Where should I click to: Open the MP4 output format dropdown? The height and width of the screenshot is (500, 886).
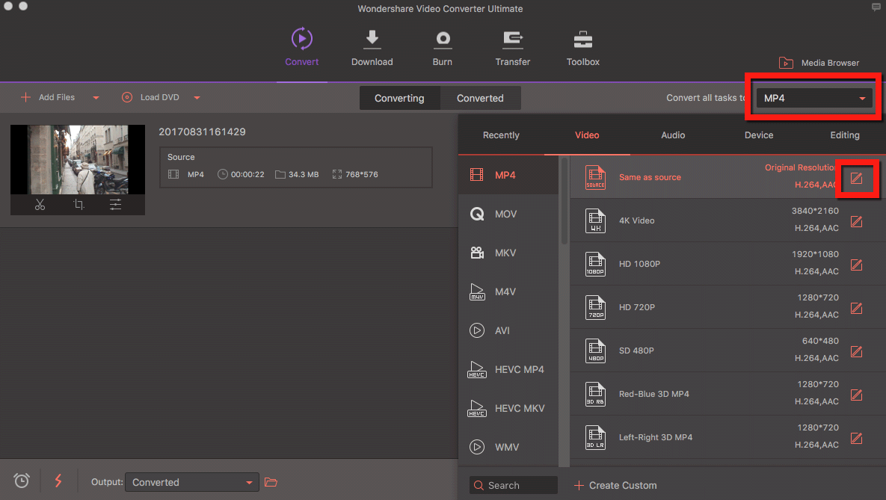814,98
